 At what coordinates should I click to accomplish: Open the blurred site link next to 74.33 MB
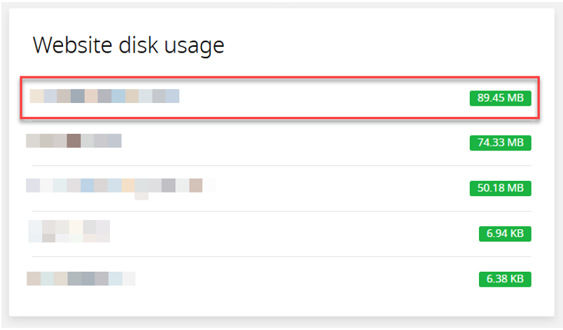(x=74, y=141)
